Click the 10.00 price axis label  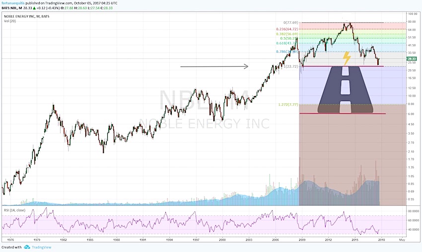[412, 96]
